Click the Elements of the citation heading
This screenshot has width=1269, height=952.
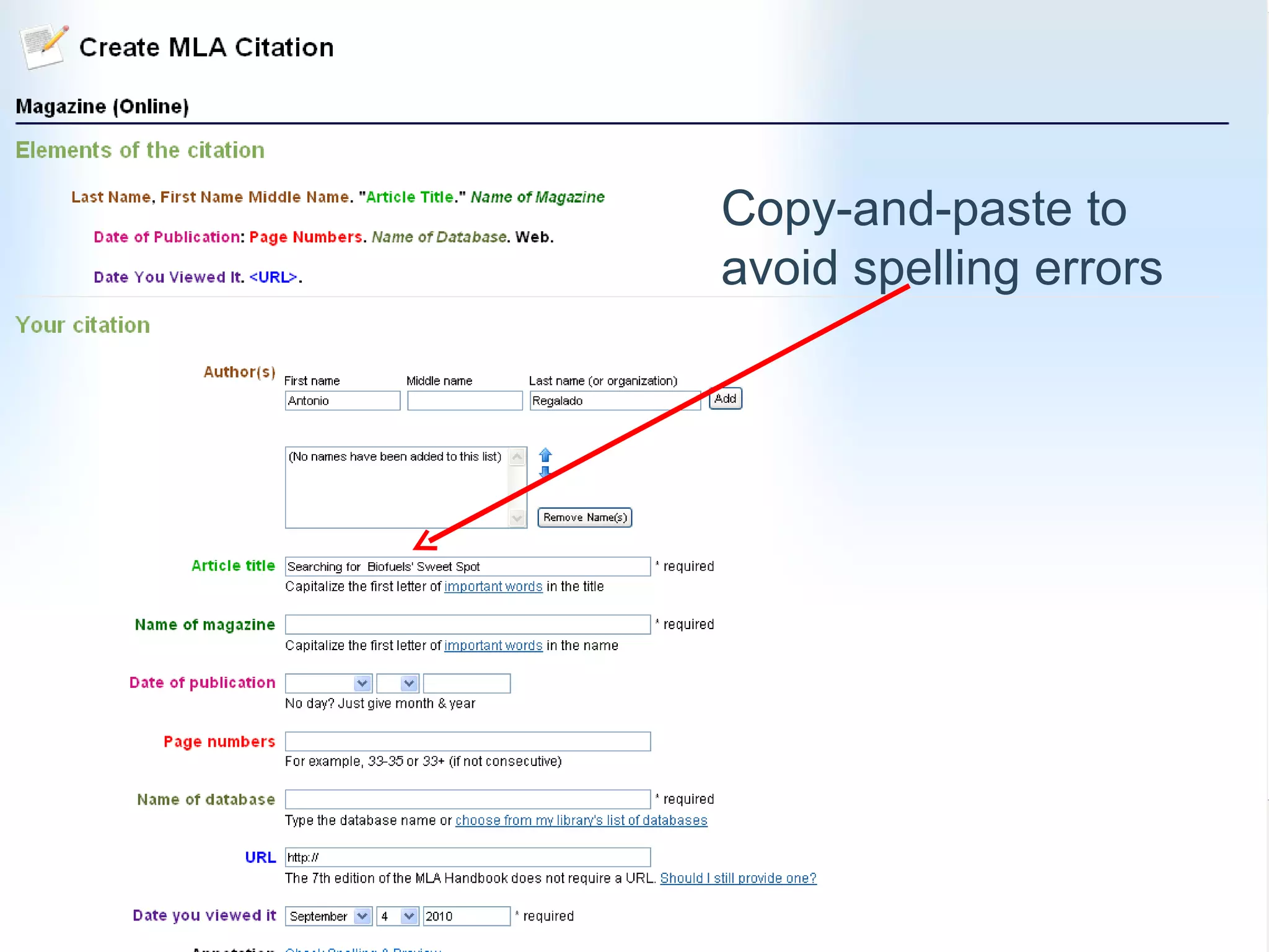(140, 150)
